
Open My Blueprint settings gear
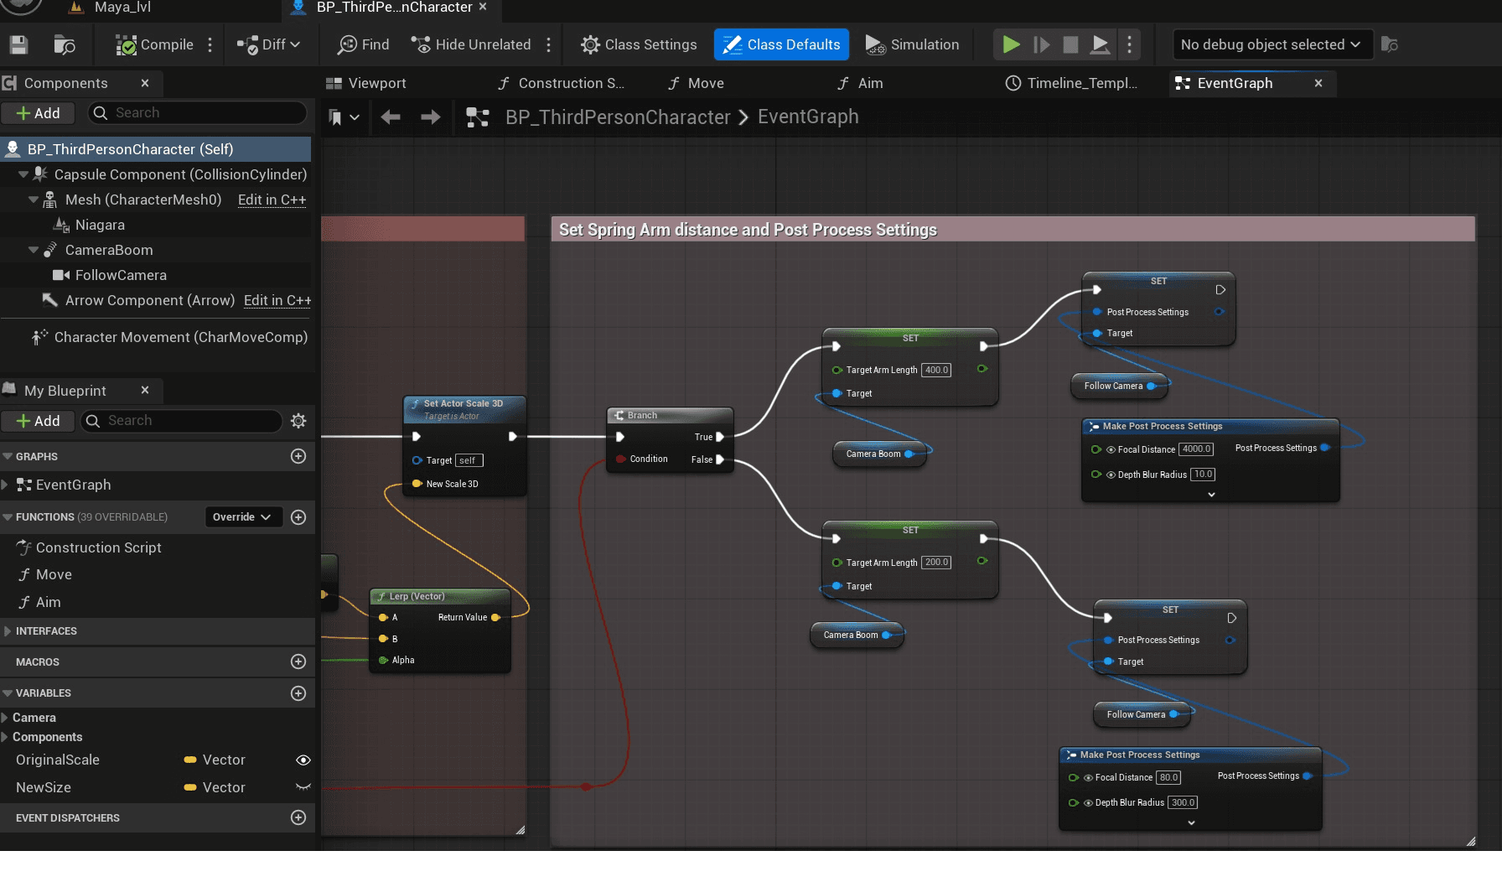[298, 421]
